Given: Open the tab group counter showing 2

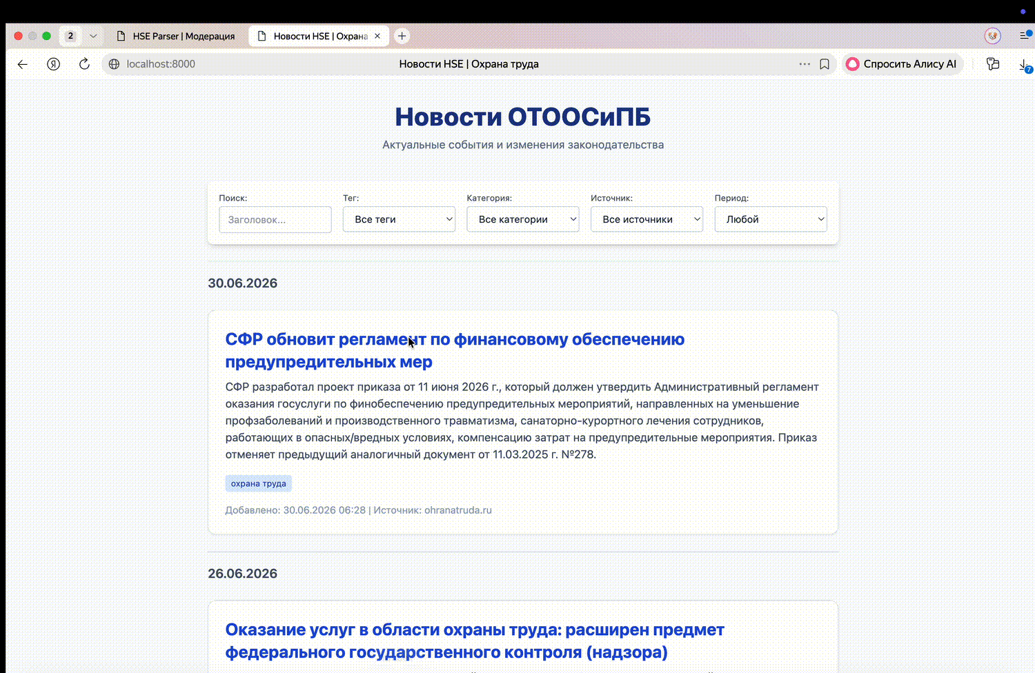Looking at the screenshot, I should (70, 36).
